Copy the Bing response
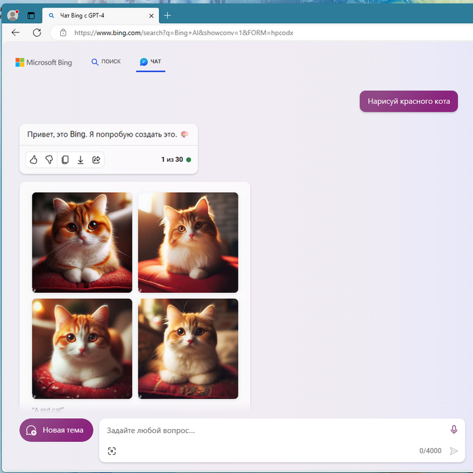 click(x=65, y=160)
